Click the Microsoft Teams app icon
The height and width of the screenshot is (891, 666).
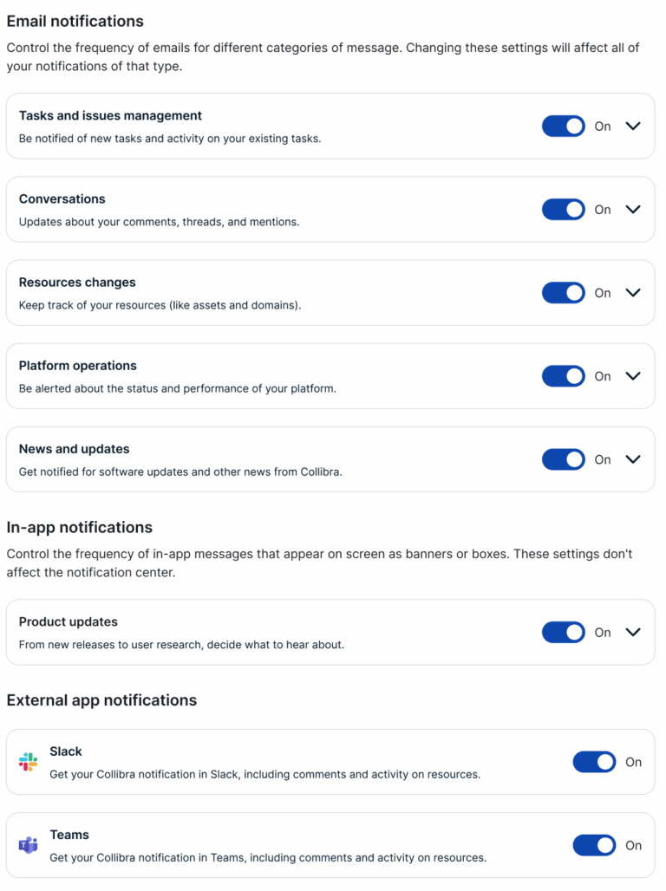(x=28, y=843)
